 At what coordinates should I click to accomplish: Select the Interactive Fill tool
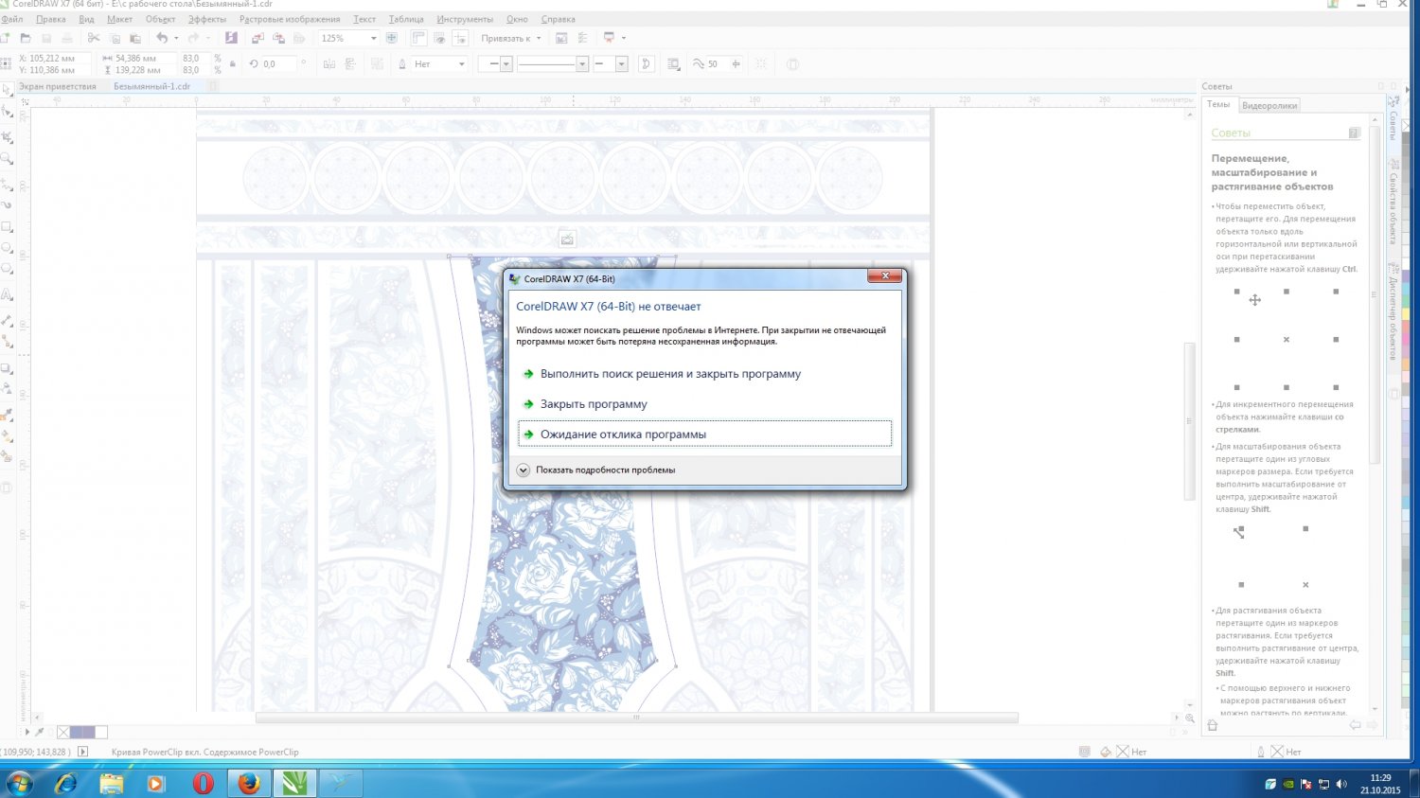point(8,436)
